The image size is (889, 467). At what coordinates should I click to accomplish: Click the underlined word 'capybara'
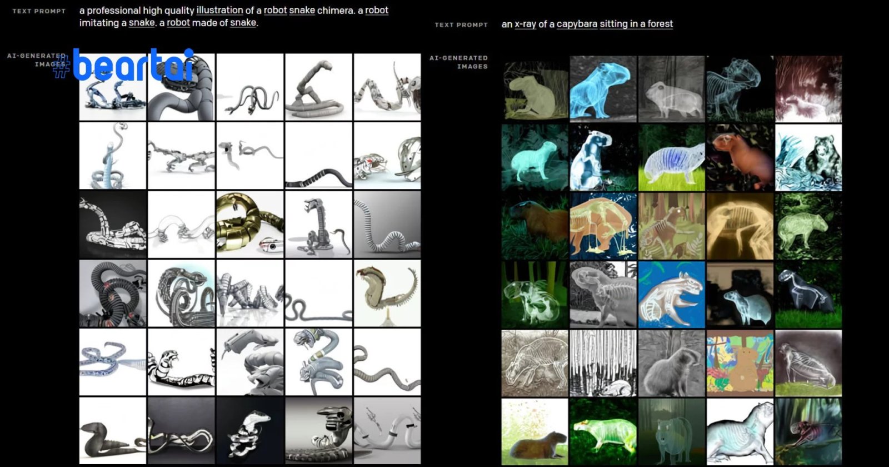click(577, 24)
